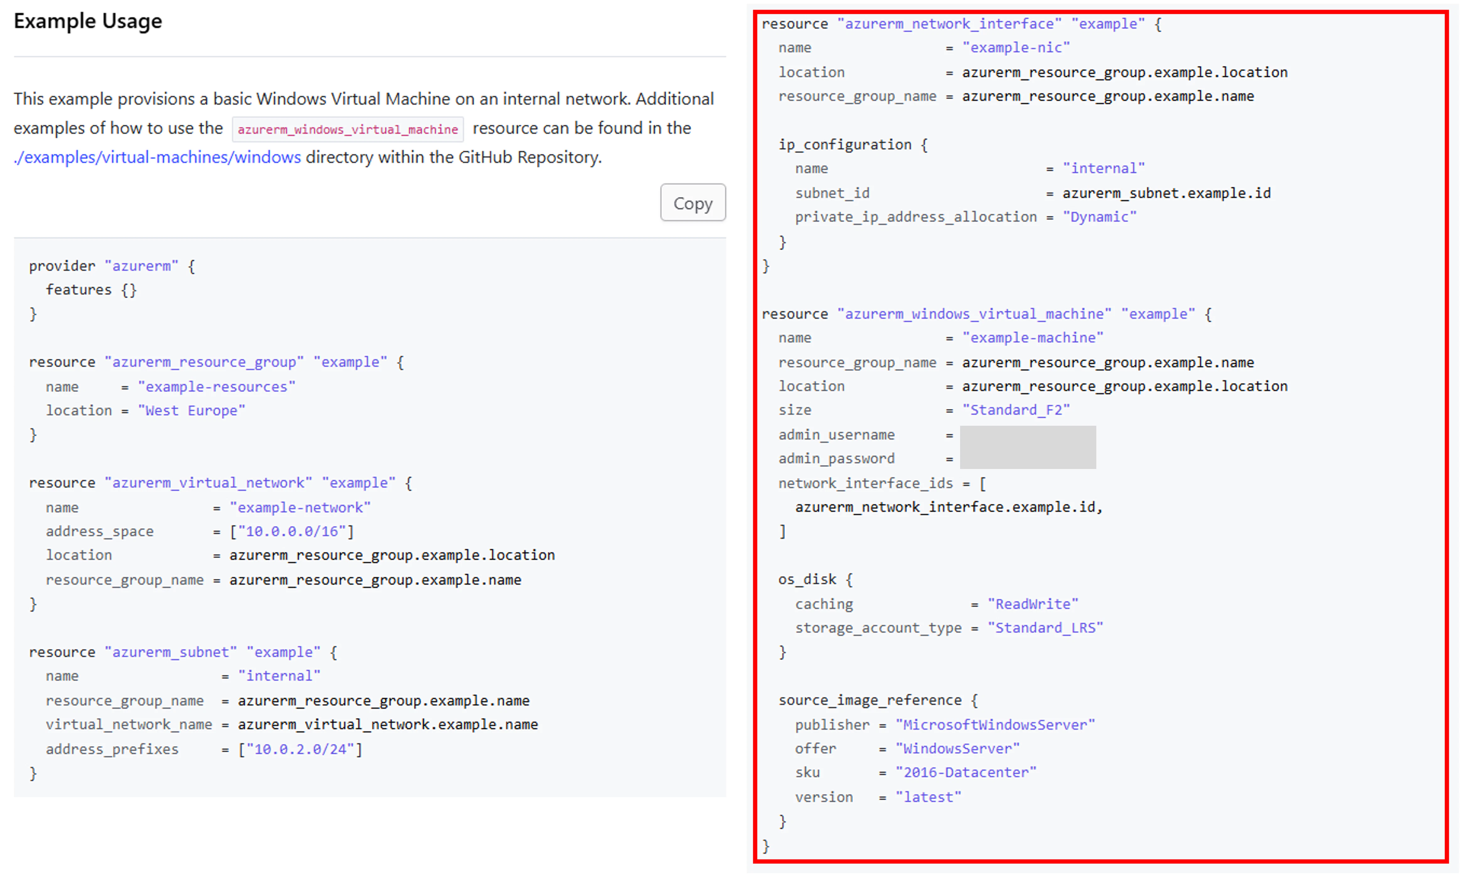Click the provider "azurerm" line
The image size is (1472, 885).
coord(112,266)
